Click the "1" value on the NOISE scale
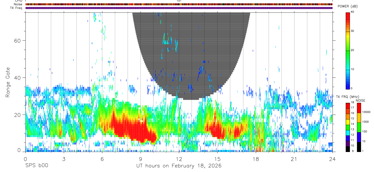 tap(363, 151)
